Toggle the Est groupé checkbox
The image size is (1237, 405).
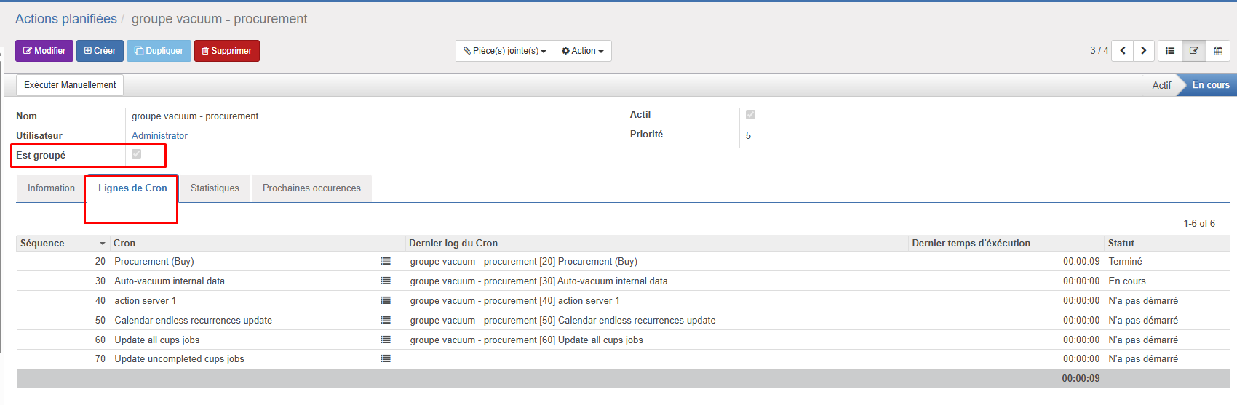point(137,154)
